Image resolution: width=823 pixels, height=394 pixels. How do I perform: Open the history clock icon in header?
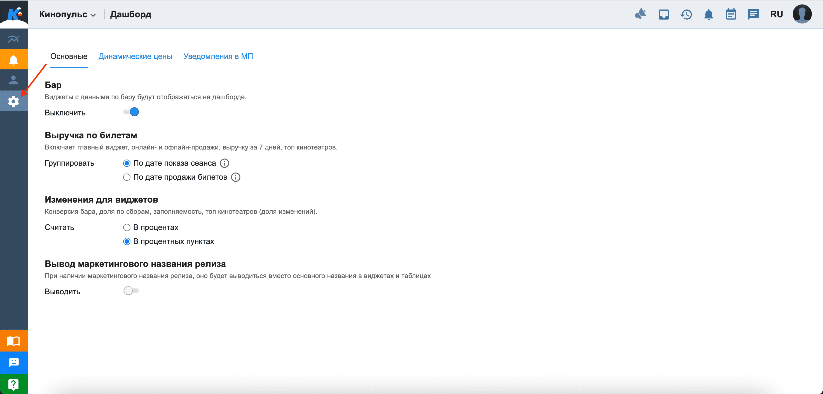point(686,14)
